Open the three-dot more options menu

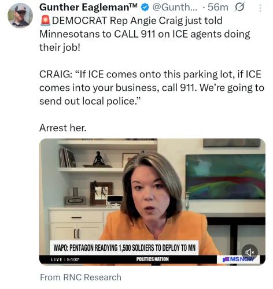pos(260,8)
